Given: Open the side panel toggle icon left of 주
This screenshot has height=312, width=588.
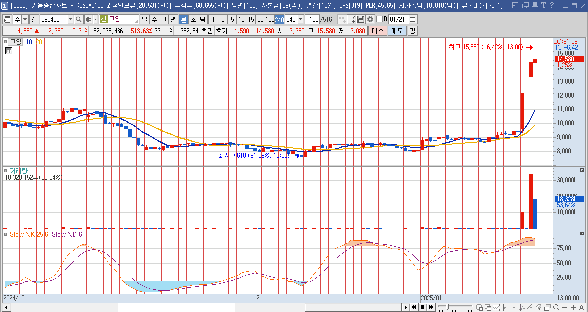Looking at the screenshot, I should click(6, 19).
